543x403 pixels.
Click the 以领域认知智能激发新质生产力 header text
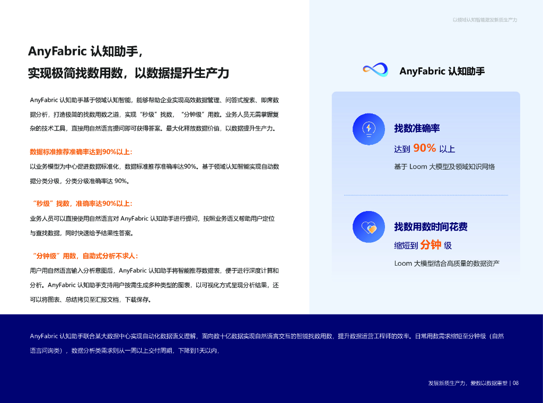point(484,18)
